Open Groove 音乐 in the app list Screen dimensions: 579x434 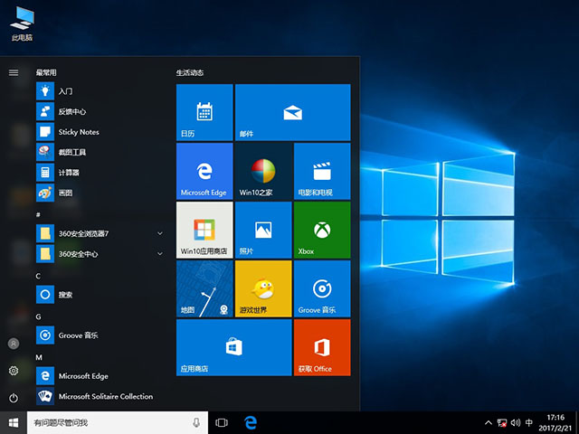tap(100, 335)
